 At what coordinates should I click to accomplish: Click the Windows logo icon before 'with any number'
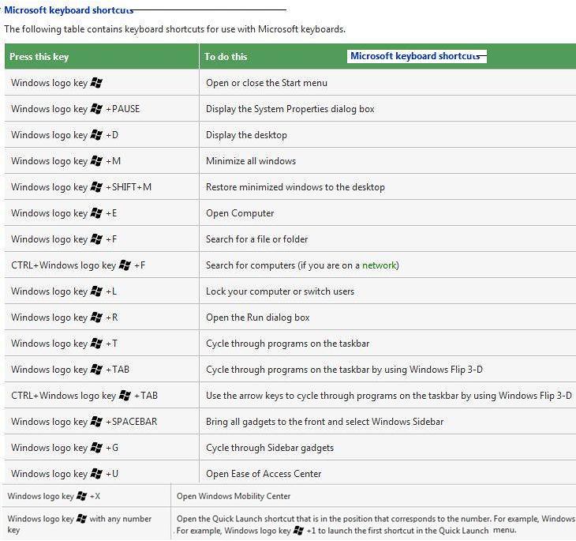81,519
